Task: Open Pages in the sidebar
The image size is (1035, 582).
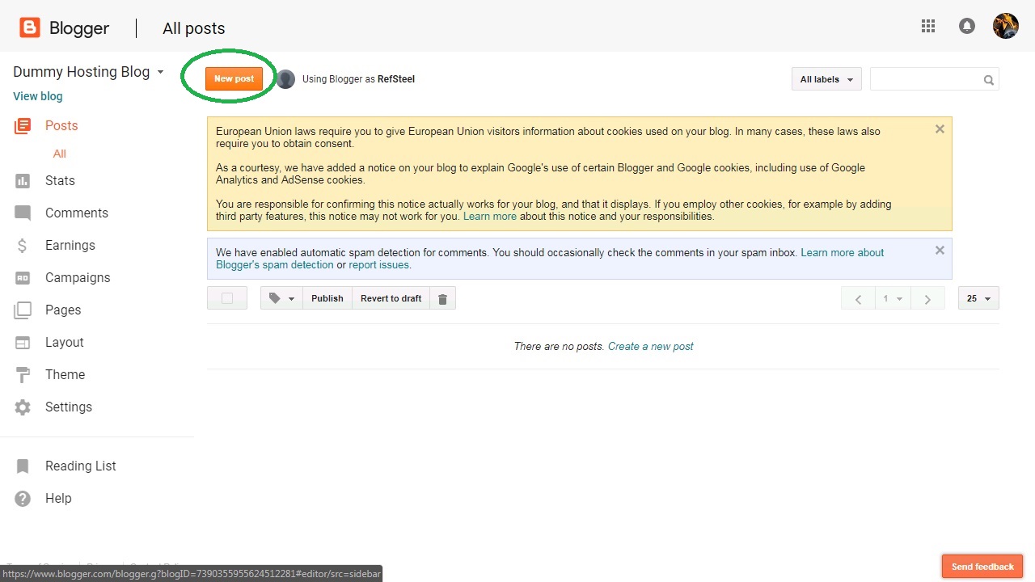Action: coord(63,310)
